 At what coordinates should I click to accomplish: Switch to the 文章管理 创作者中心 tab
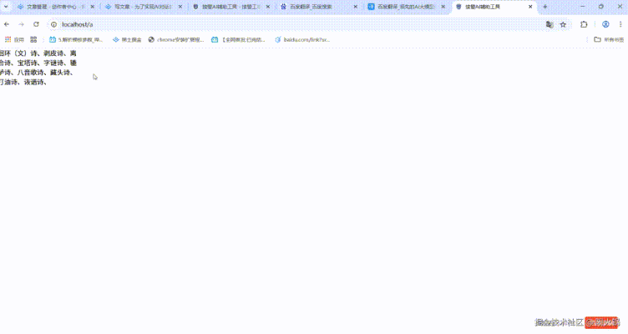54,7
